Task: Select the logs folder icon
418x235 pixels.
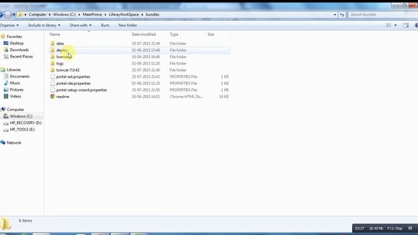Action: click(x=52, y=63)
